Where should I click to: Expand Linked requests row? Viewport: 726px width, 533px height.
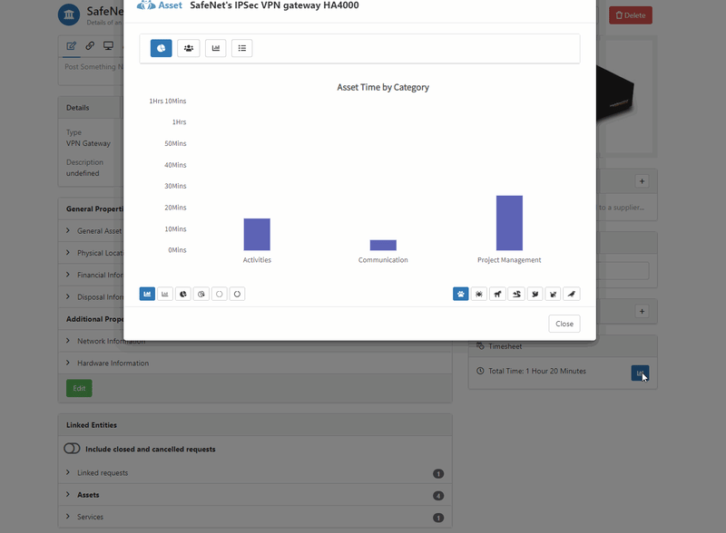255,473
